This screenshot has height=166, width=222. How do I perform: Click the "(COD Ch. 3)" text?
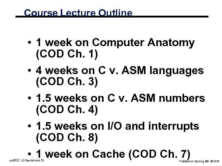pyautogui.click(x=67, y=82)
